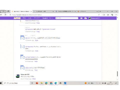Image resolution: width=120 pixels, height=90 pixels.
Task: Open avatar of the 8 minutes ago commenter
Action: click(22, 67)
